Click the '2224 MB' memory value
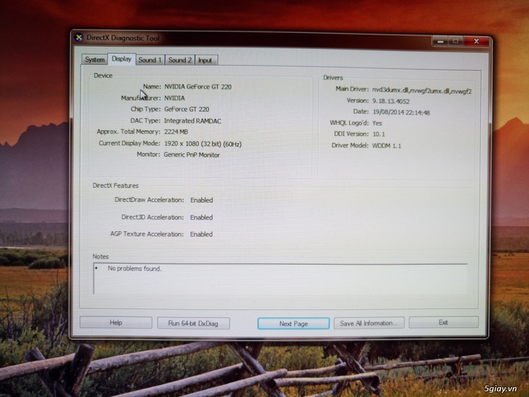 176,132
